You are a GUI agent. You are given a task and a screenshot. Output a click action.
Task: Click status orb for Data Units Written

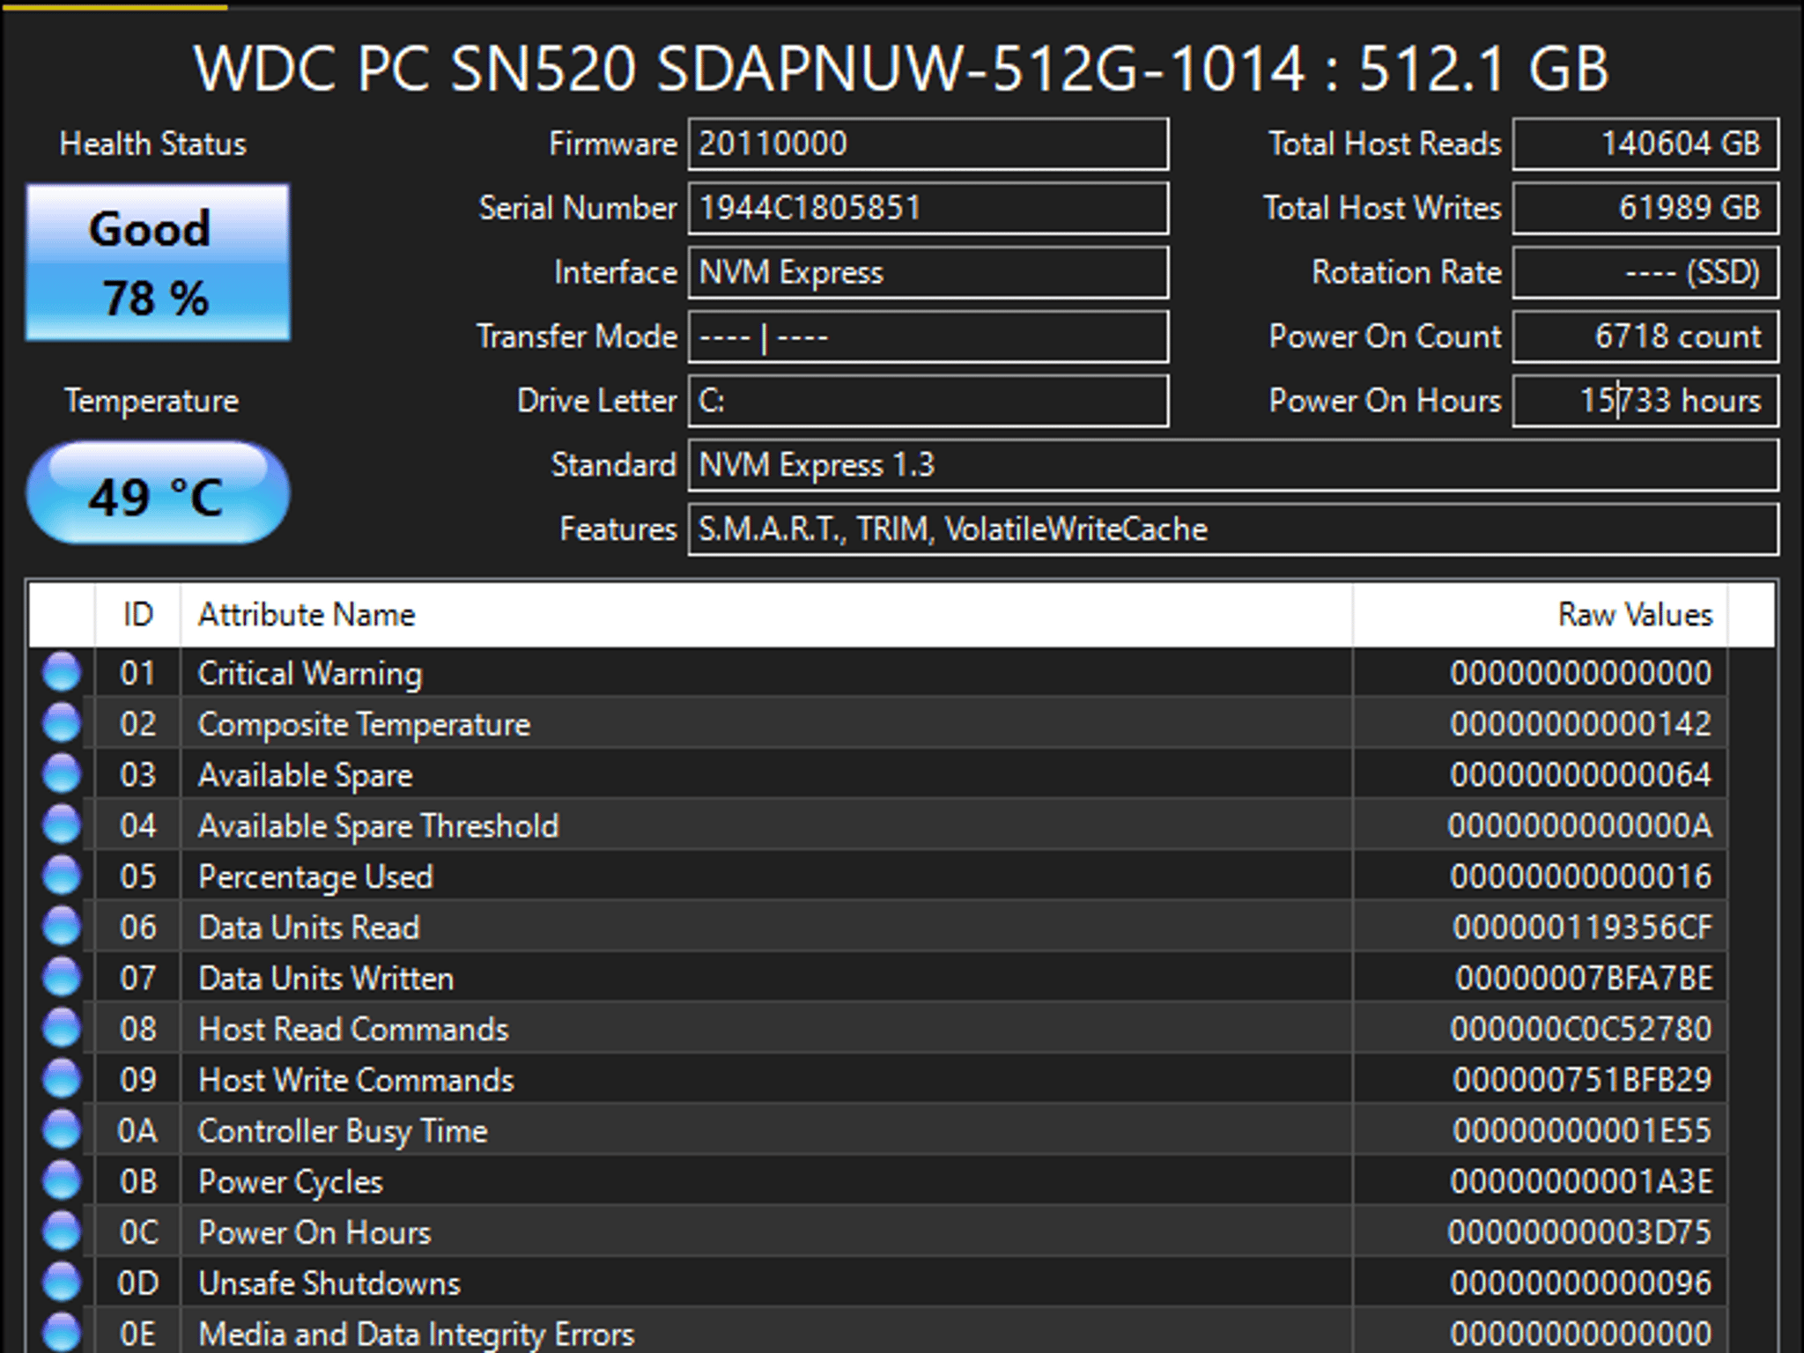click(x=62, y=978)
